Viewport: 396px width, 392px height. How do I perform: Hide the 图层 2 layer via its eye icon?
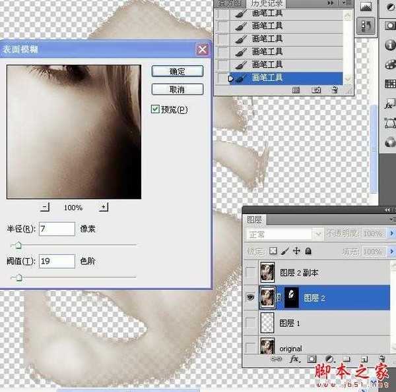pyautogui.click(x=251, y=298)
